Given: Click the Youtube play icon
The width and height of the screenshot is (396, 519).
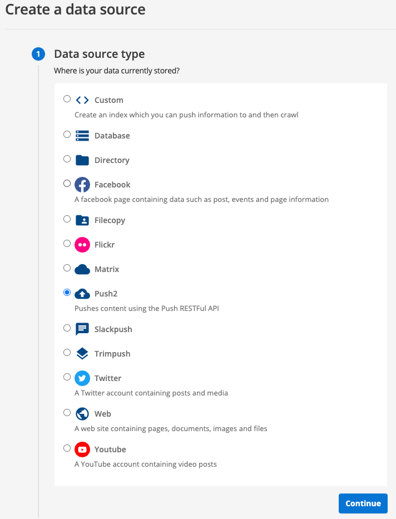Looking at the screenshot, I should [x=81, y=449].
